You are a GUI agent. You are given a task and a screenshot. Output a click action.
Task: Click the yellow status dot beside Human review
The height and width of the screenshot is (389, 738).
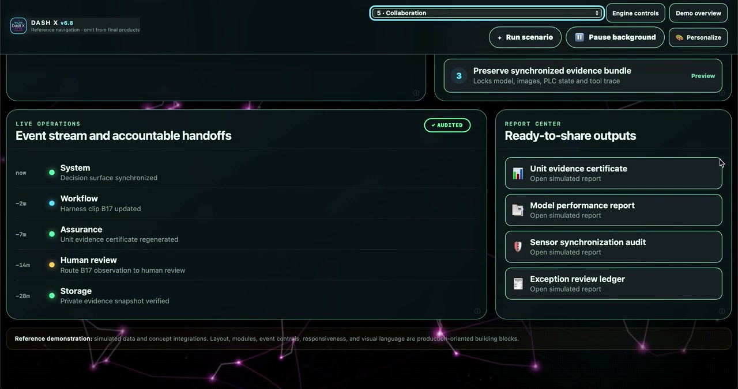52,265
